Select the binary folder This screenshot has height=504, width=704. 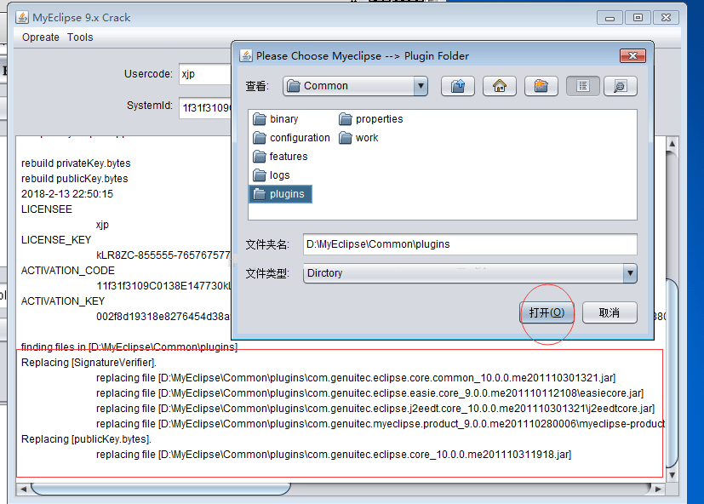coord(275,119)
